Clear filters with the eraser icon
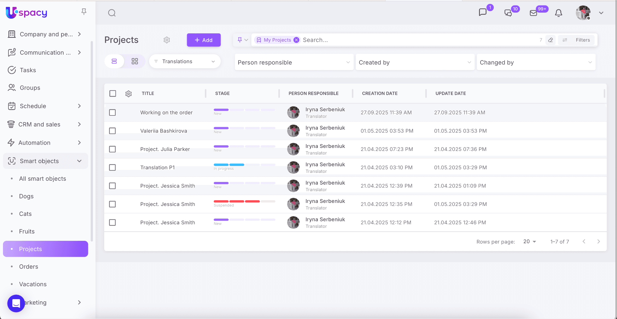 click(550, 40)
